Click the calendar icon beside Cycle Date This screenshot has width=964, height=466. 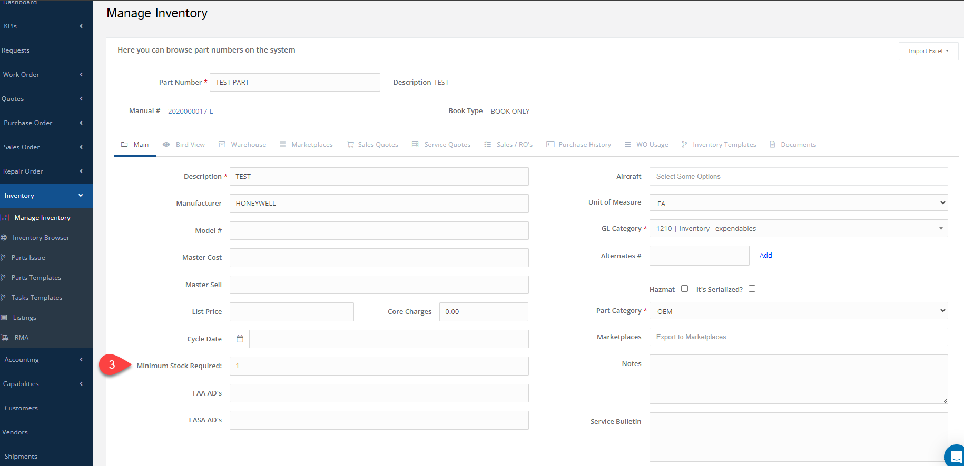(240, 339)
